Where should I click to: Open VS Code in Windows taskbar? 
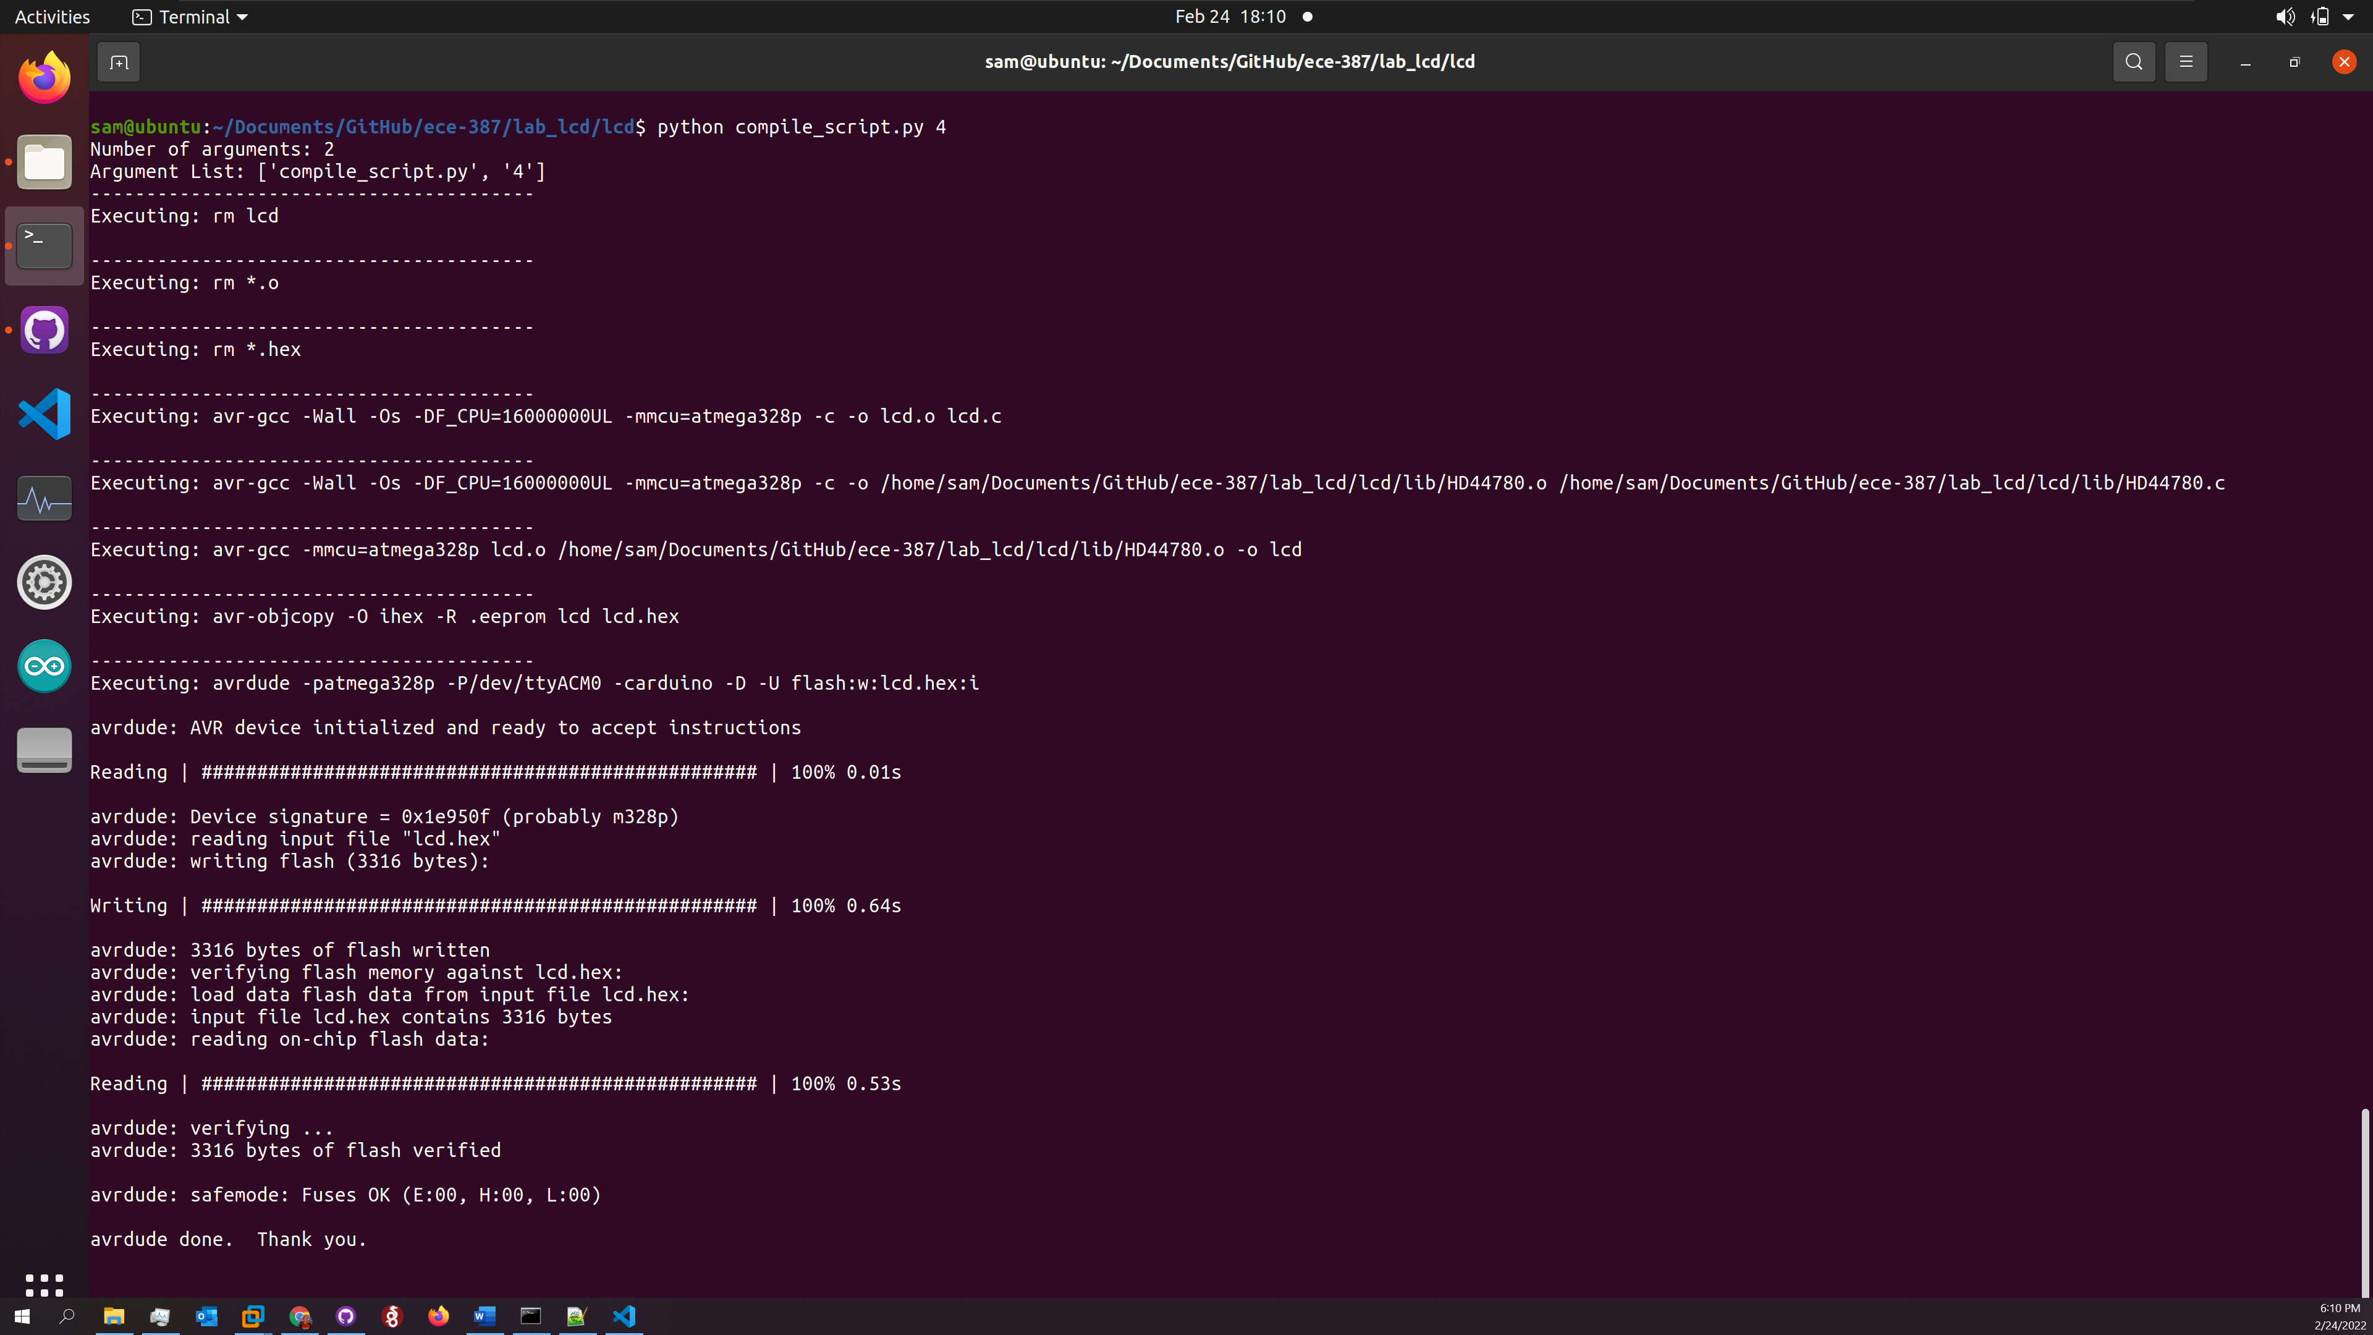(x=624, y=1316)
